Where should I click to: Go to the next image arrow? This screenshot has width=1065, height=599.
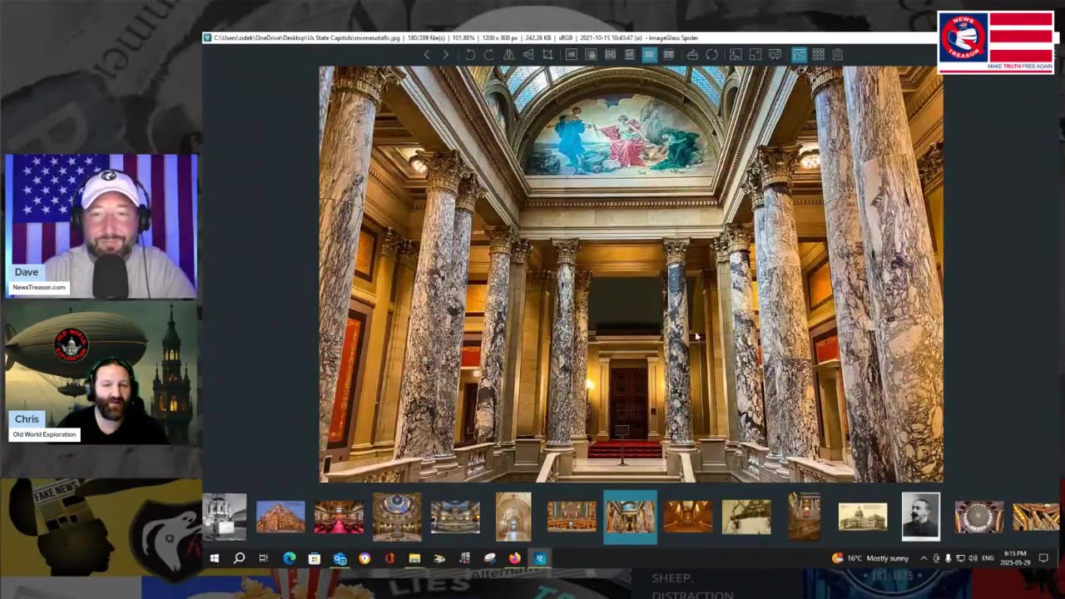[x=446, y=55]
